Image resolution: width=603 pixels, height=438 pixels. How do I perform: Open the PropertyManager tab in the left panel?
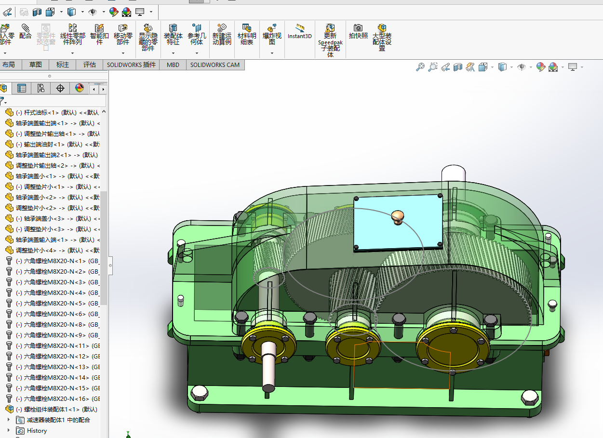coord(22,88)
